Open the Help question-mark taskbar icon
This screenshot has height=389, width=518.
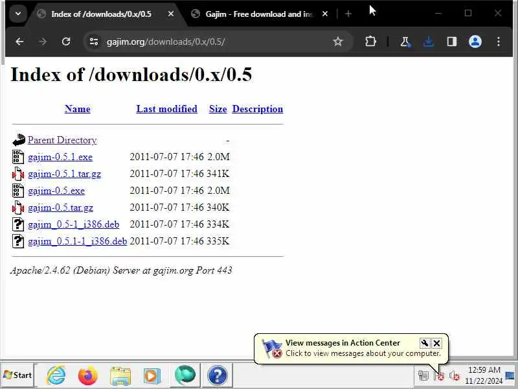(217, 375)
